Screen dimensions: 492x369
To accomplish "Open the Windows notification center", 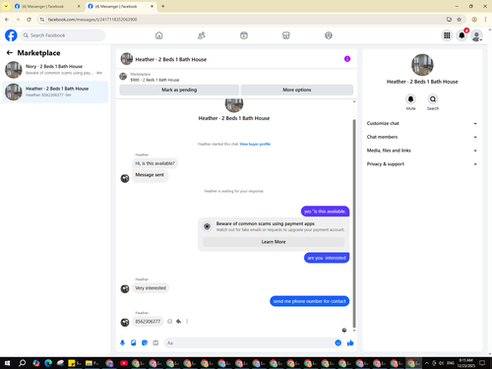I will (482, 363).
